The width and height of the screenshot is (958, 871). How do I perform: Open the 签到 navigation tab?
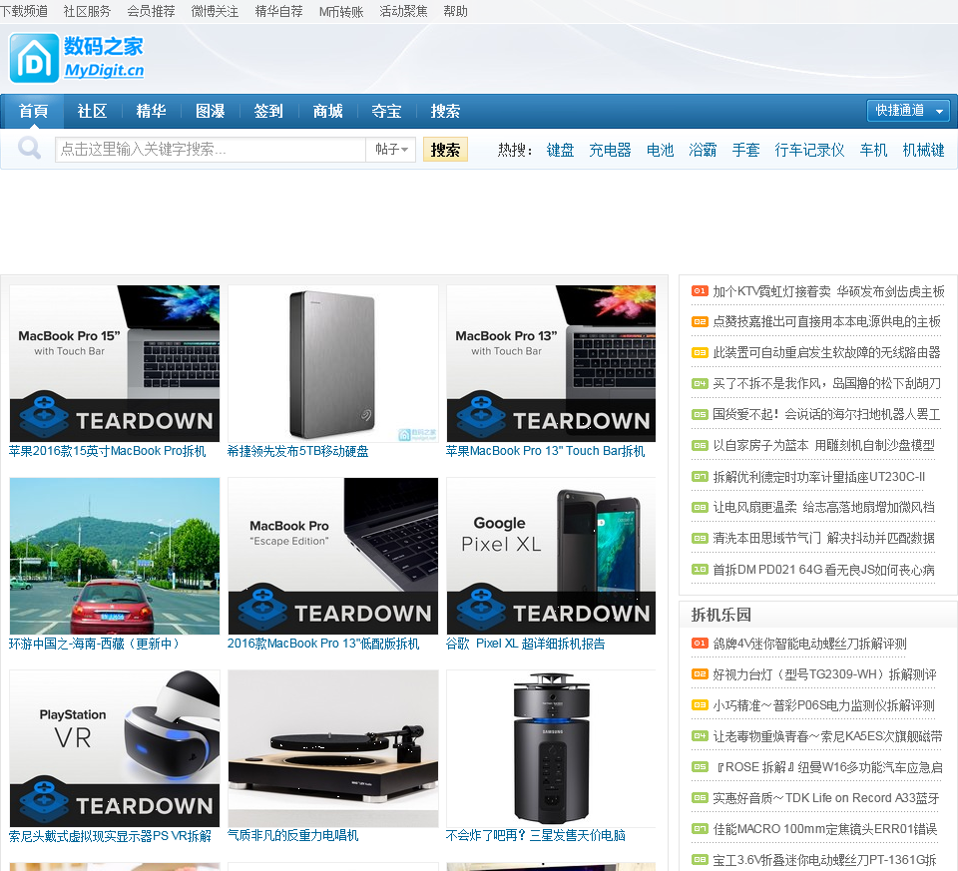pos(268,111)
